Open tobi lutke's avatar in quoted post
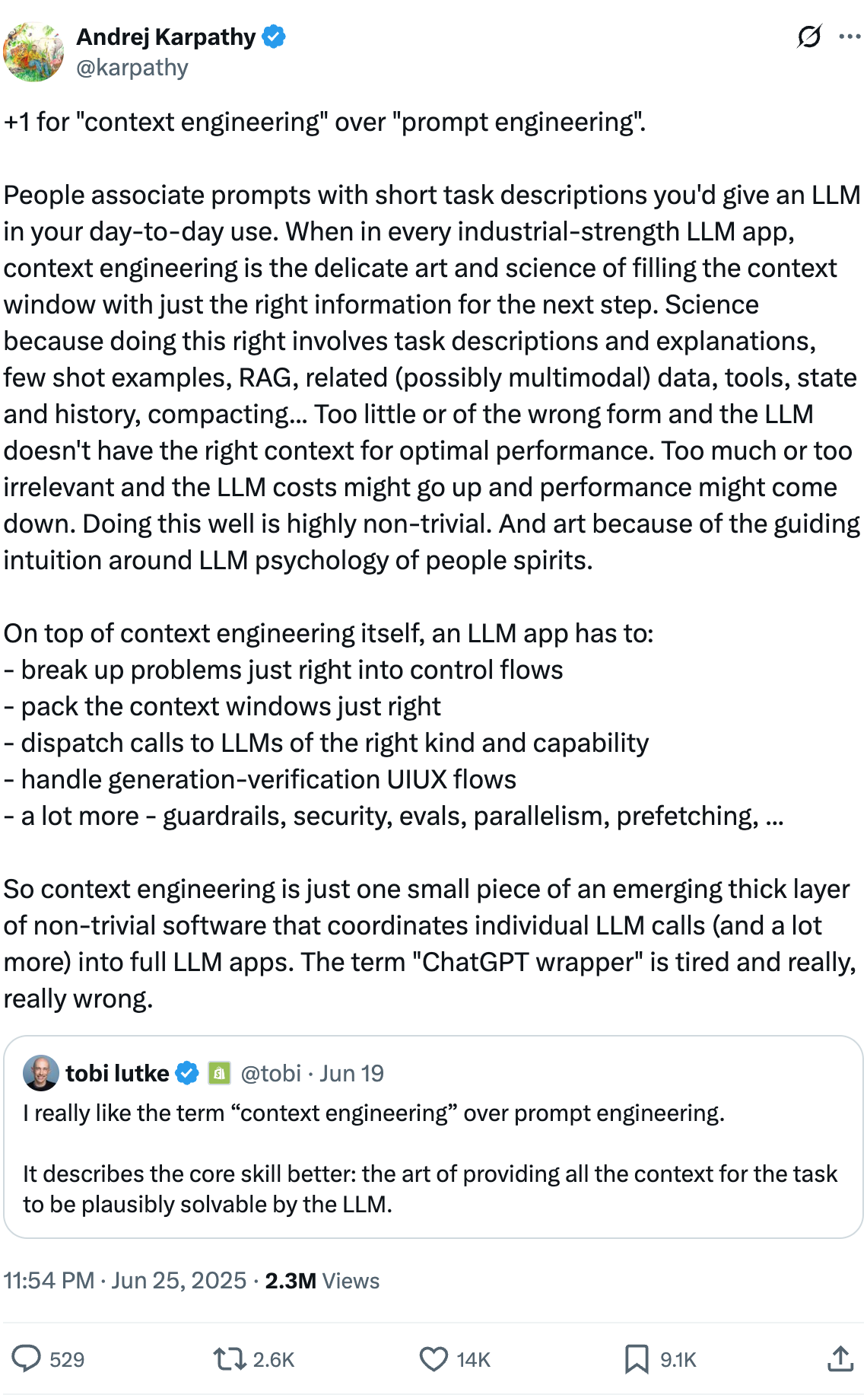This screenshot has height=1398, width=867. coord(41,1073)
